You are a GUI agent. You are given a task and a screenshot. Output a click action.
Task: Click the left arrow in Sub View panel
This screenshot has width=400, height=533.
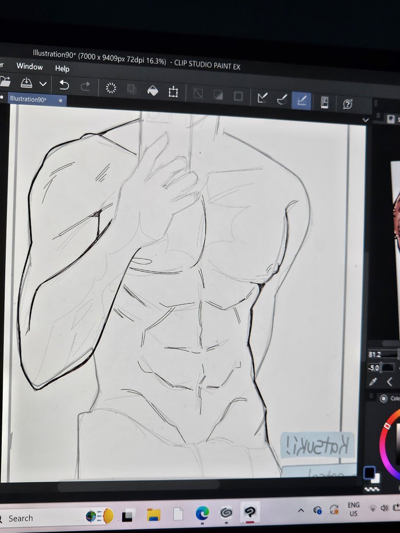(x=390, y=382)
